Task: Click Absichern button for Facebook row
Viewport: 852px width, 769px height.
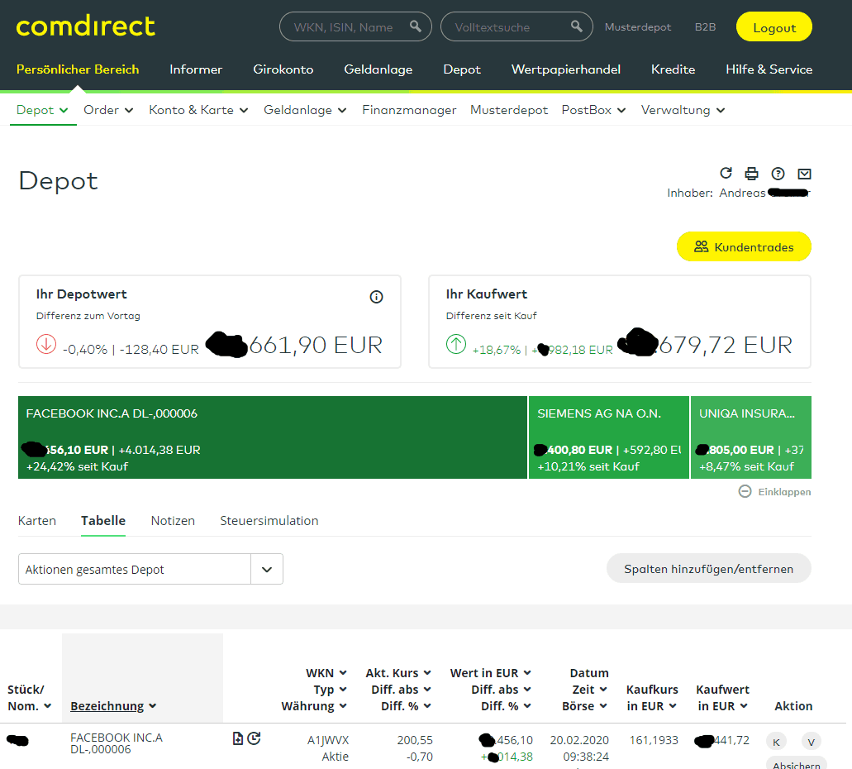Action: pyautogui.click(x=797, y=763)
